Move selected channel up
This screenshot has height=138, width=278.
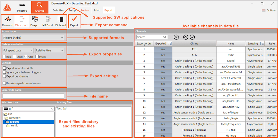tap(186, 37)
